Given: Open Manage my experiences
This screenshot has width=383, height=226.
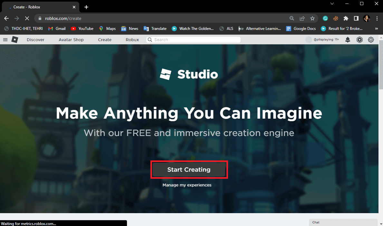Looking at the screenshot, I should pyautogui.click(x=187, y=185).
